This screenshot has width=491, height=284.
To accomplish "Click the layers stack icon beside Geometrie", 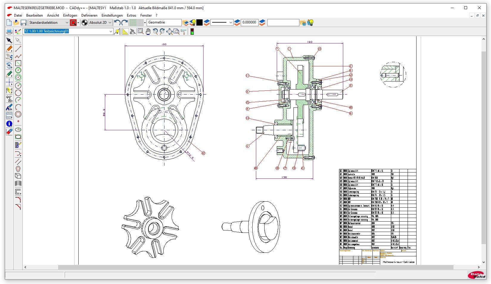I will pyautogui.click(x=185, y=23).
